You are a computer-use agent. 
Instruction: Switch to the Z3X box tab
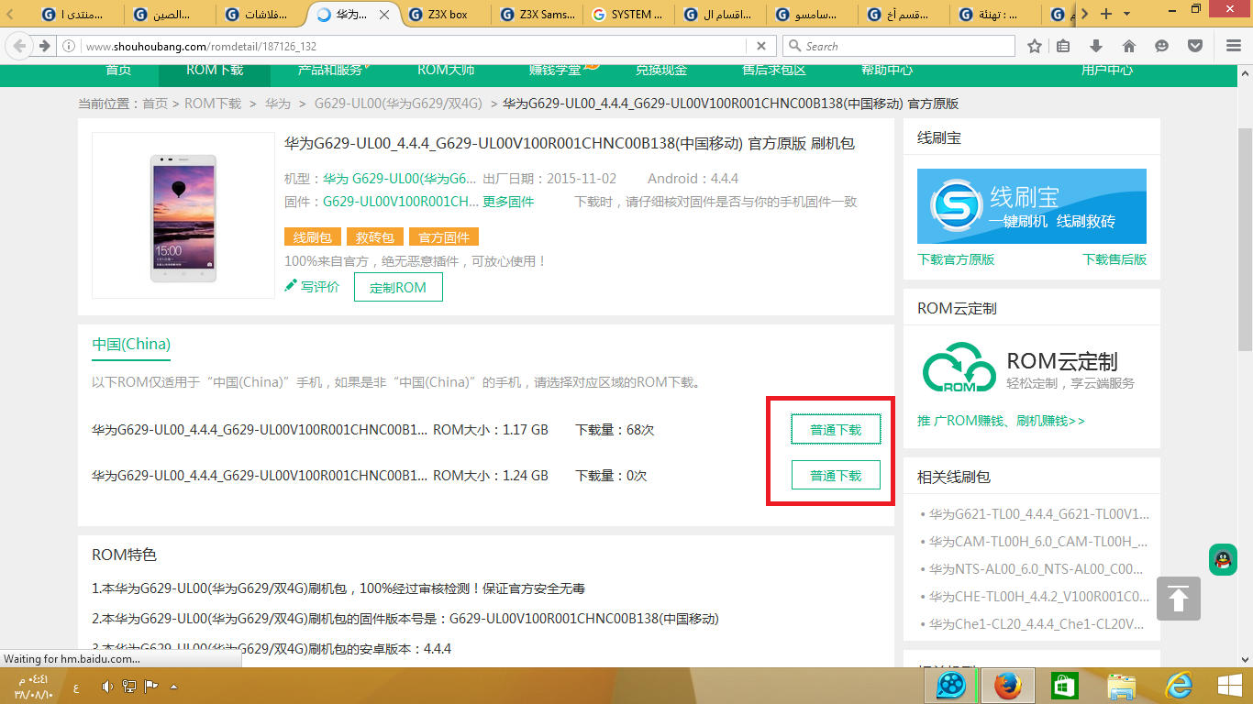pos(446,15)
